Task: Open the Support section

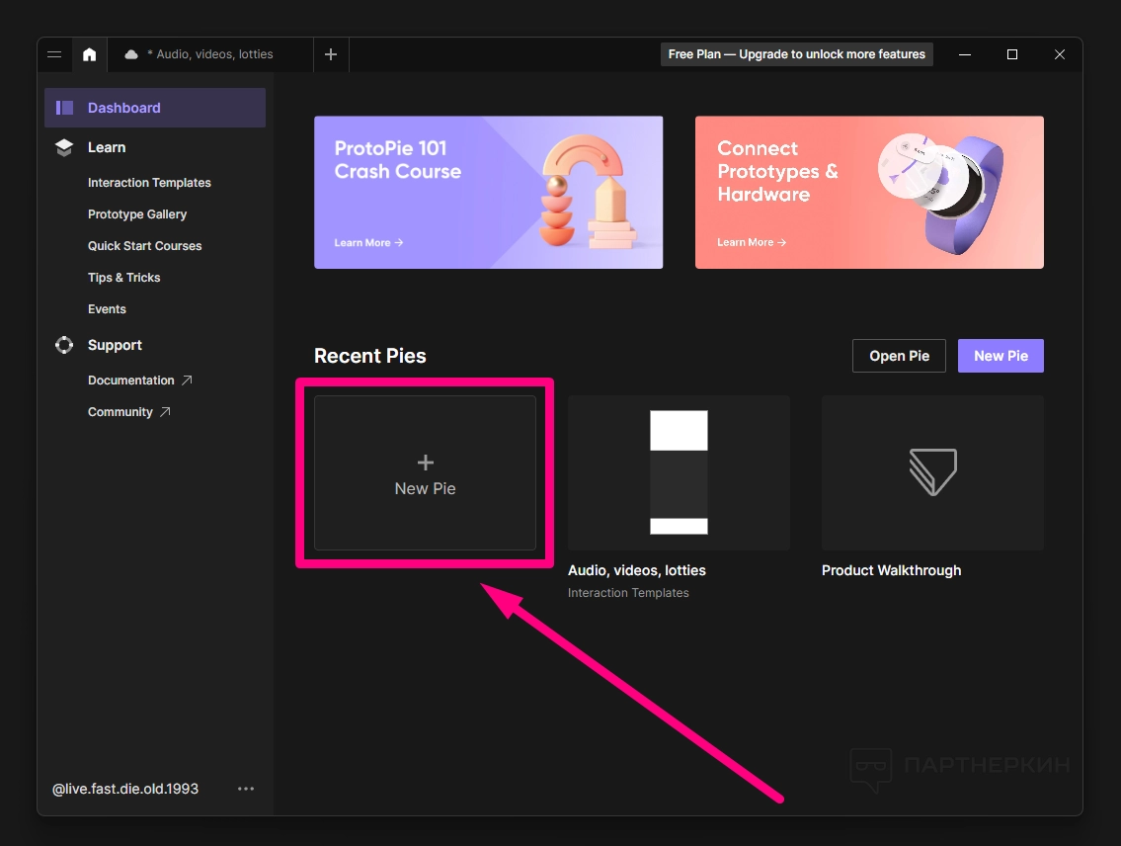Action: point(116,345)
